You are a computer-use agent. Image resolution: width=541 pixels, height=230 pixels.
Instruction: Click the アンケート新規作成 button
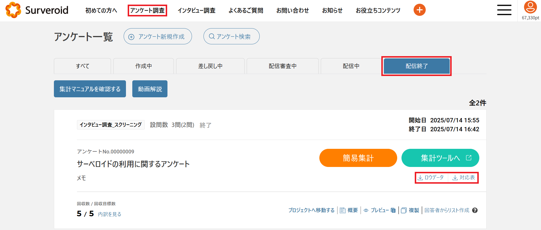(158, 37)
